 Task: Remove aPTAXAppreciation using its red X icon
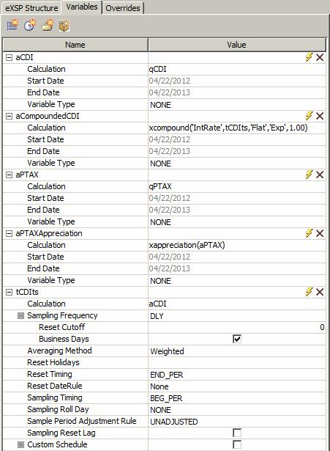[320, 233]
